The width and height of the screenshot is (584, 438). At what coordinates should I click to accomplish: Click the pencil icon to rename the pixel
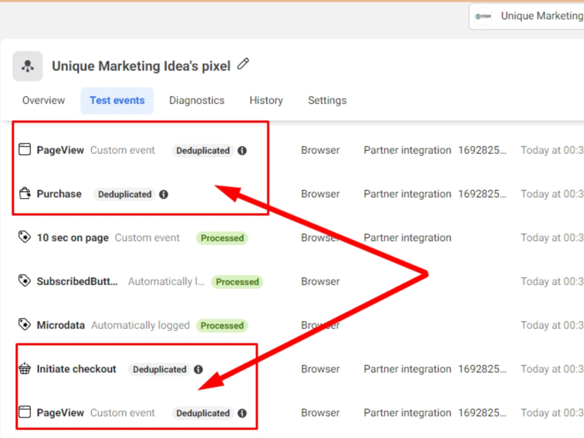coord(243,64)
